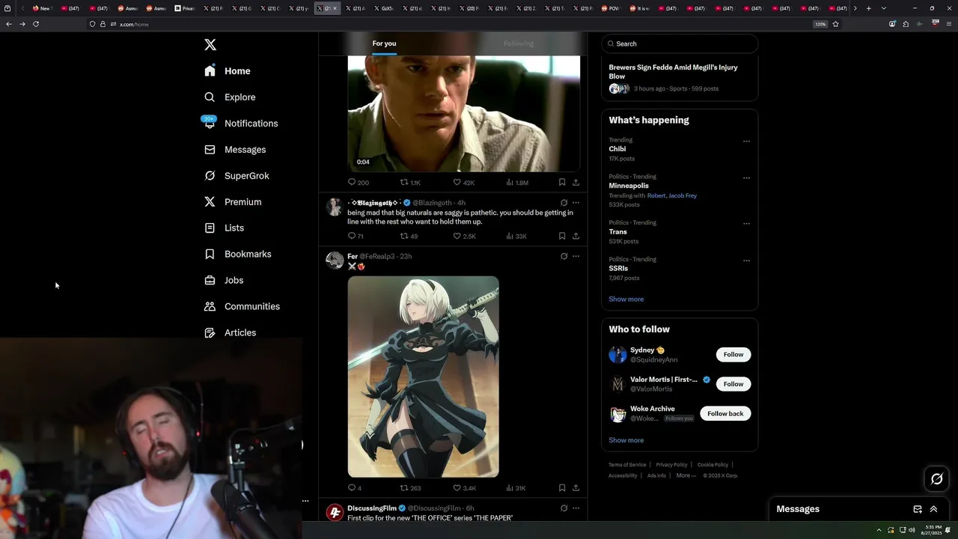Open Articles in the sidebar
The height and width of the screenshot is (539, 958).
230,332
